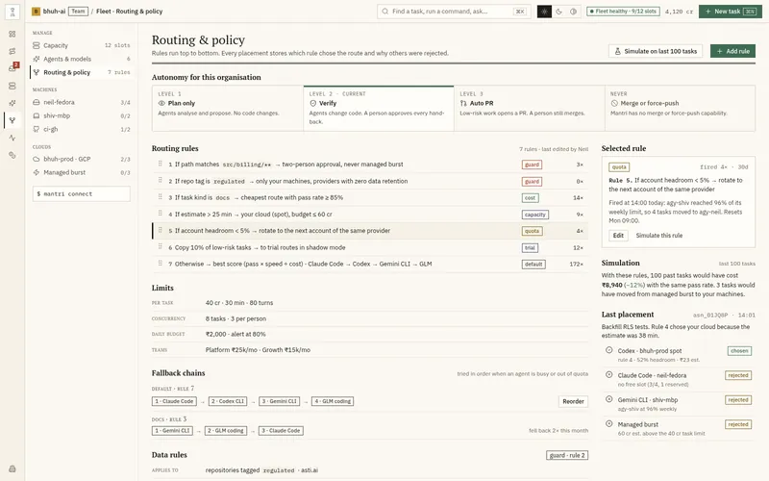Select Level 1 Plan only autonomy
Viewport: 769px width, 481px height.
pyautogui.click(x=228, y=108)
